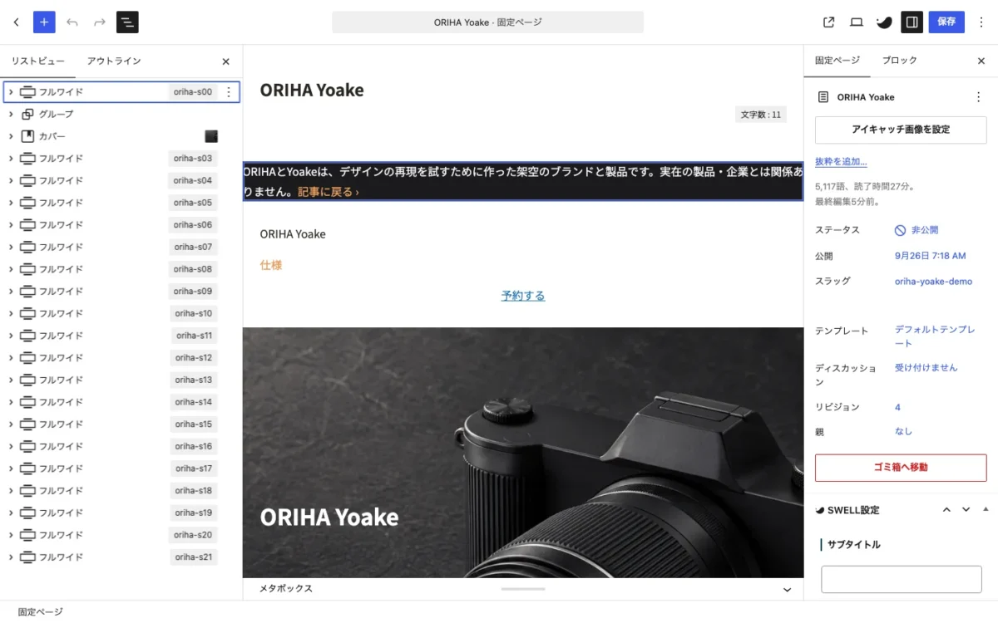Click the full-wide icon in oriha-s08 row

pyautogui.click(x=27, y=269)
